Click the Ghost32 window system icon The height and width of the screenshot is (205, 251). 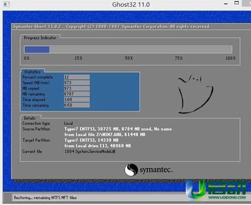click(7, 4)
